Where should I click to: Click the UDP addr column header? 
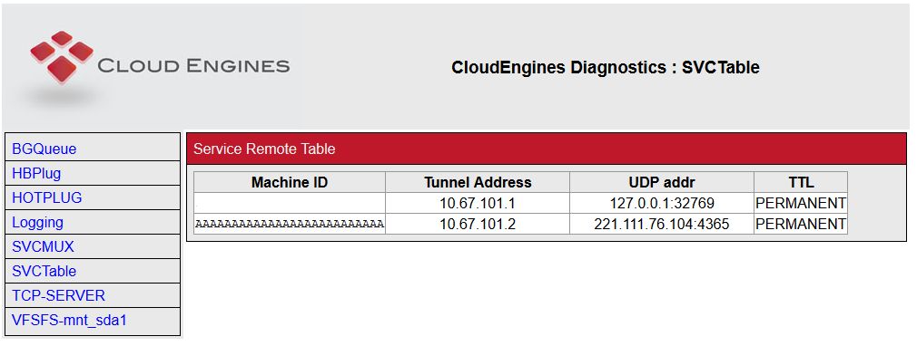coord(662,182)
